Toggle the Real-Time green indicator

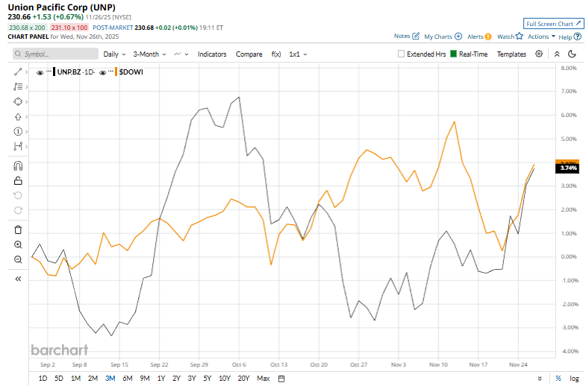coord(453,54)
